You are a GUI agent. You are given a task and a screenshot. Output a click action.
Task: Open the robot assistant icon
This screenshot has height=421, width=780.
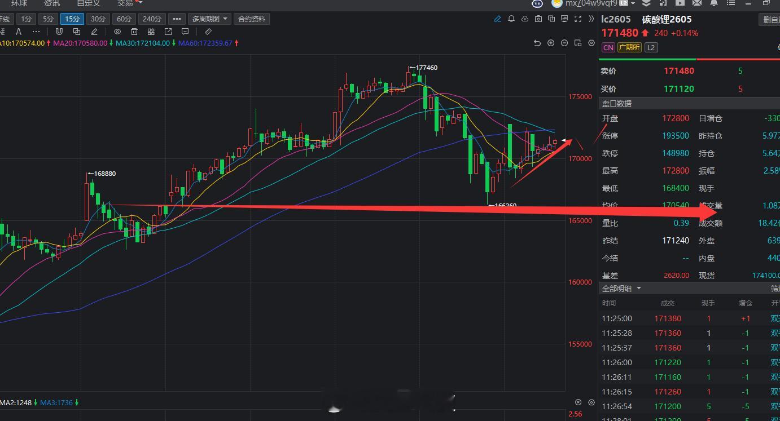pyautogui.click(x=537, y=3)
